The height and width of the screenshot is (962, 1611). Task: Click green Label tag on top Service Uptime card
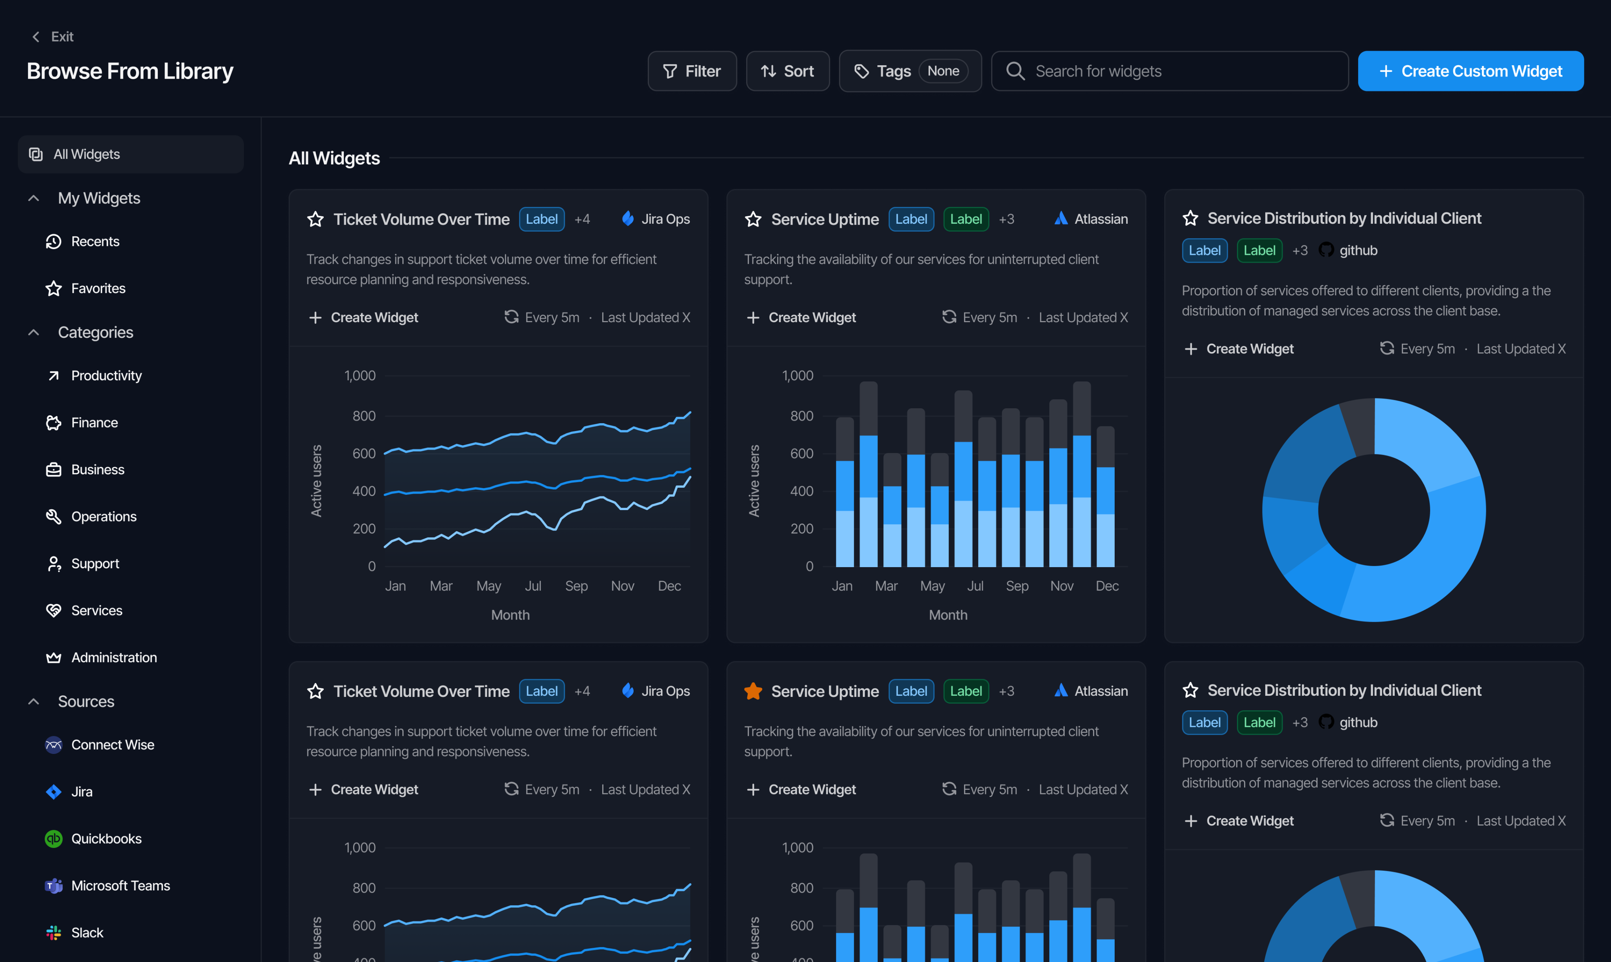click(966, 219)
